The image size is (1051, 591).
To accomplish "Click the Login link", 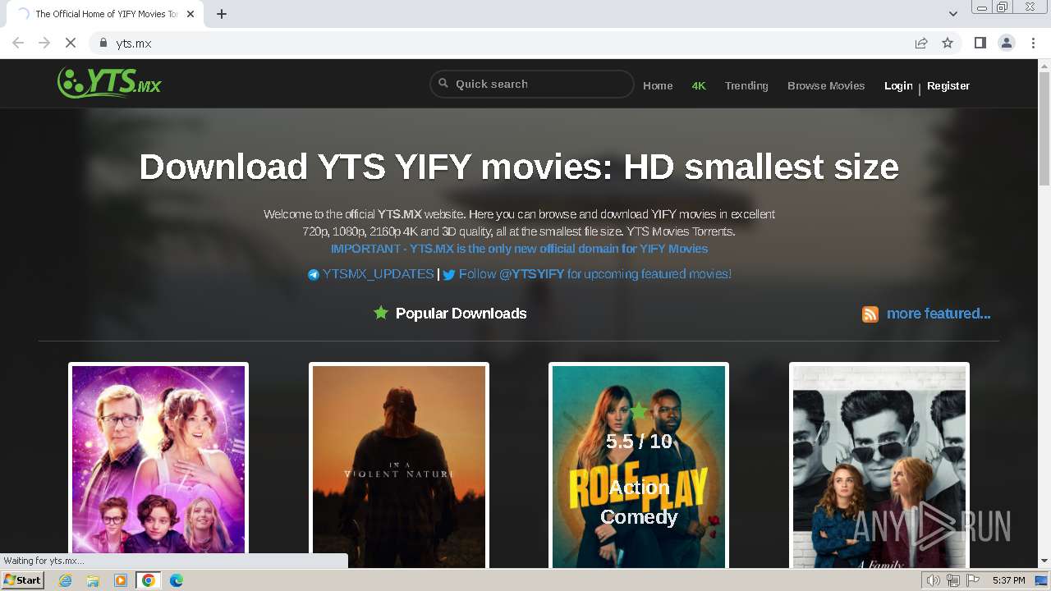I will click(x=898, y=85).
